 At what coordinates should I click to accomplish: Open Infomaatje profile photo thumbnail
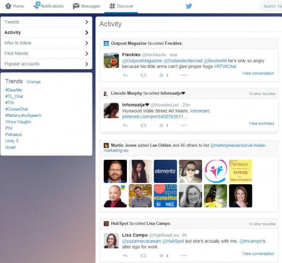[111, 110]
